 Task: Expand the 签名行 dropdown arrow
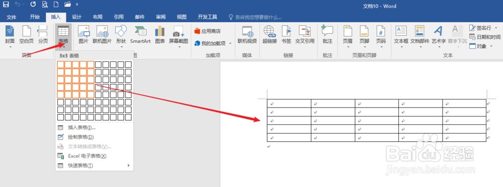pyautogui.click(x=496, y=28)
